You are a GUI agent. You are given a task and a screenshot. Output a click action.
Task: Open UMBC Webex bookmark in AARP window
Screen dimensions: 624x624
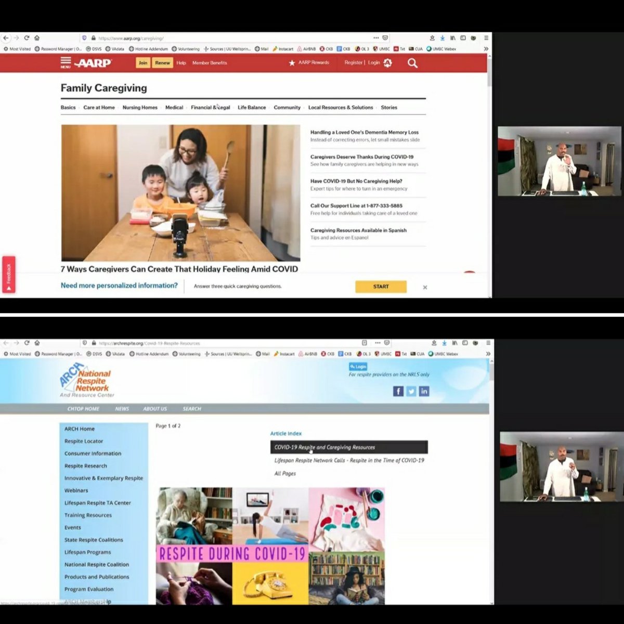pyautogui.click(x=441, y=49)
